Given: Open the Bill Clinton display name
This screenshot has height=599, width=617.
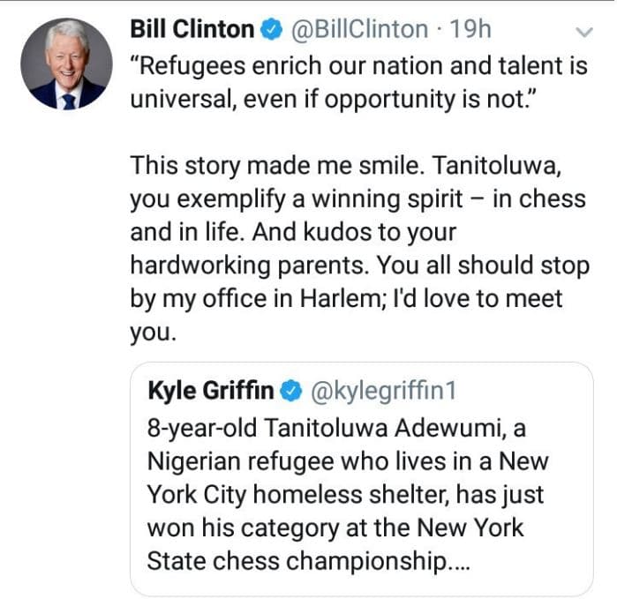Looking at the screenshot, I should point(192,29).
